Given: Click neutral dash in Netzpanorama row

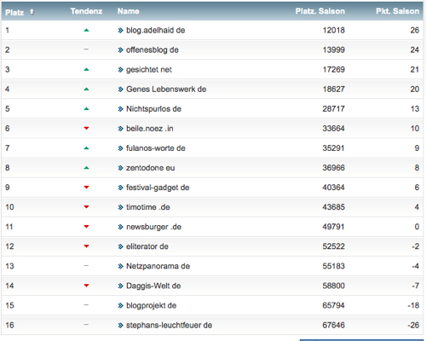Looking at the screenshot, I should click(86, 266).
